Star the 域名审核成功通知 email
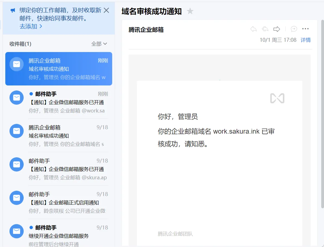This screenshot has width=324, height=247. [x=190, y=11]
